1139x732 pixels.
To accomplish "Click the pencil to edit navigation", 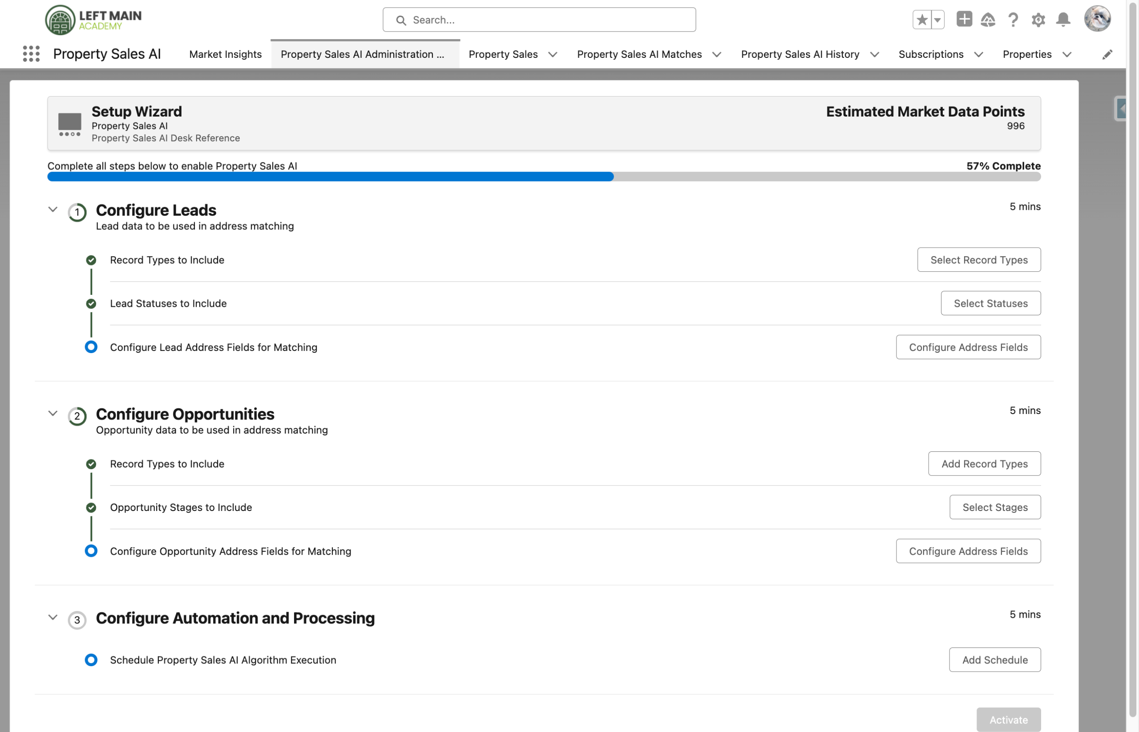I will (1107, 54).
